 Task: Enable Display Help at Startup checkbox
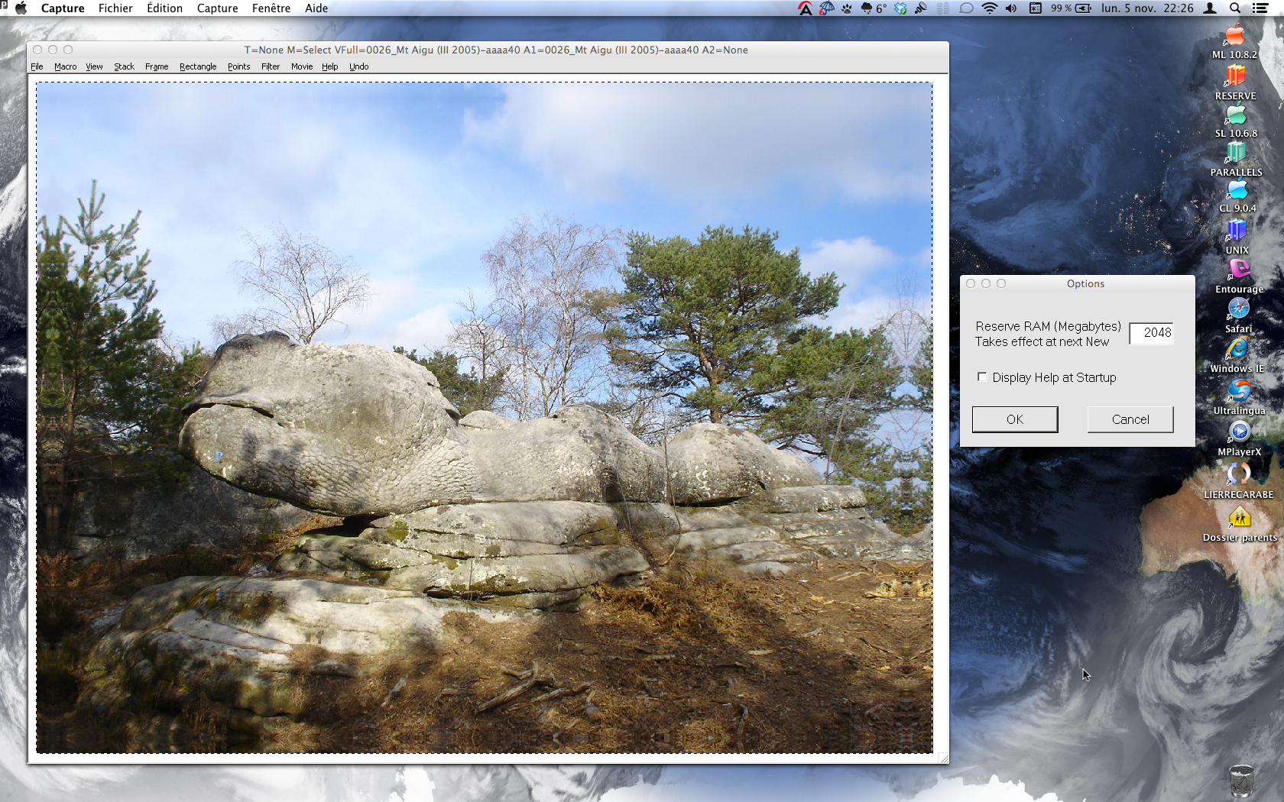(x=982, y=377)
